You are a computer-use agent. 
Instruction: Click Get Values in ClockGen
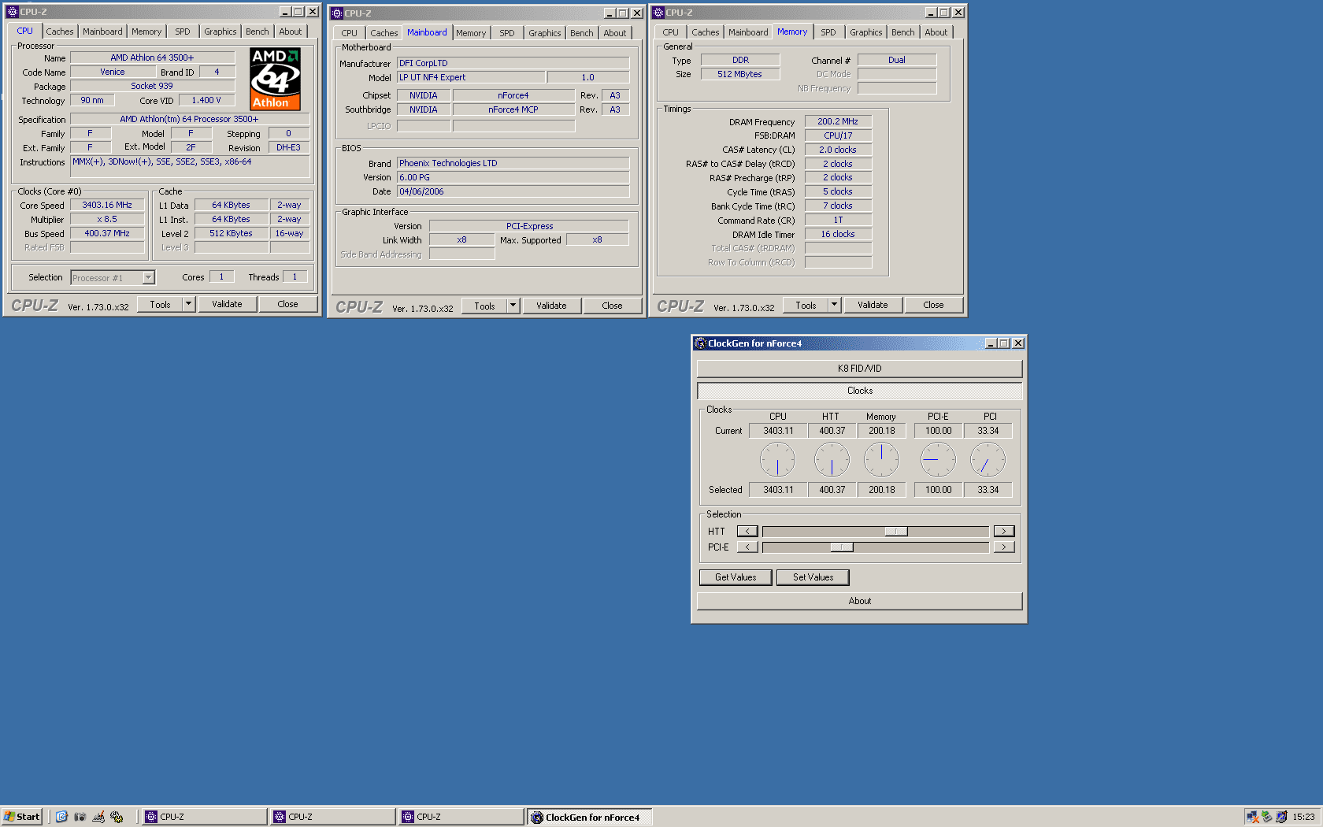736,577
